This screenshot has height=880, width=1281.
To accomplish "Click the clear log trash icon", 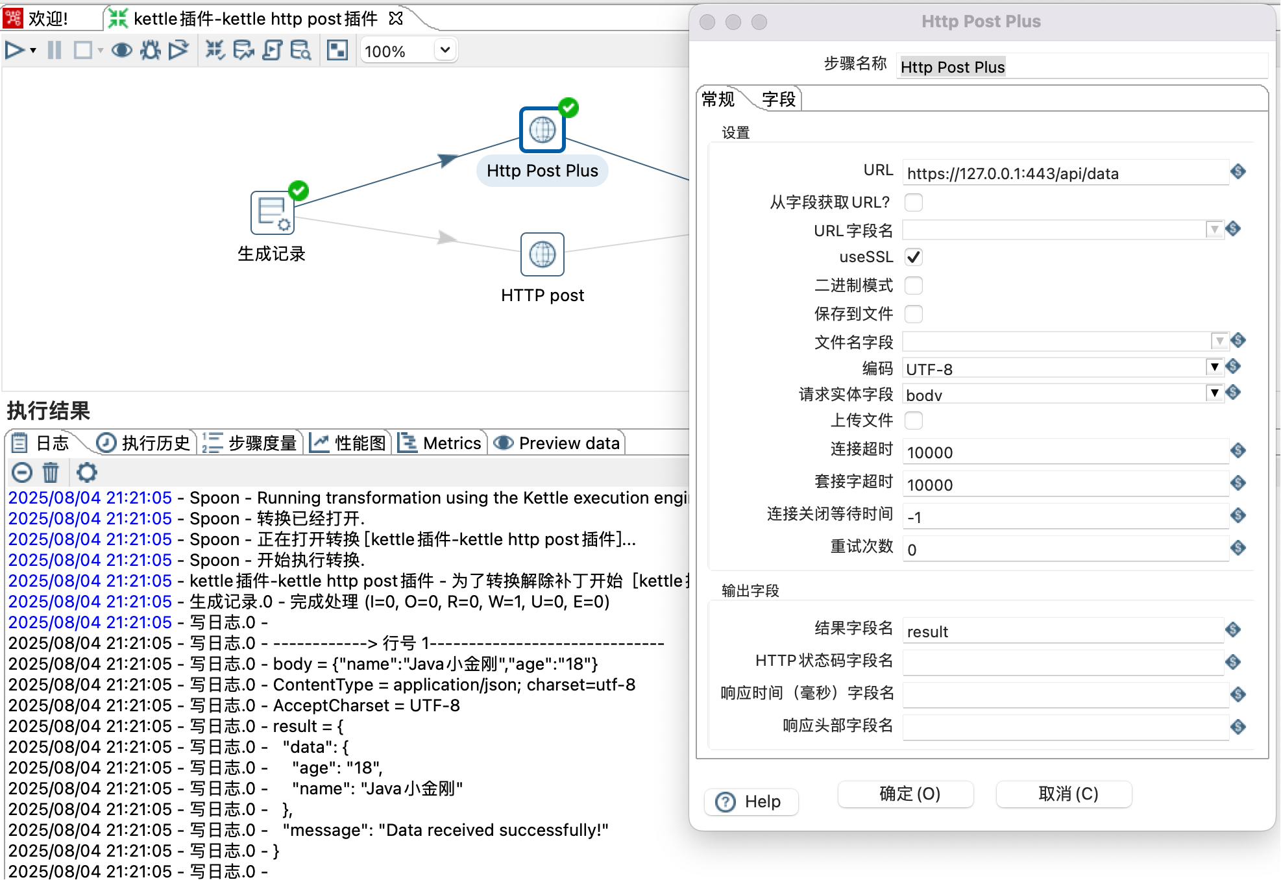I will 51,472.
